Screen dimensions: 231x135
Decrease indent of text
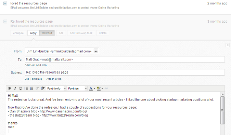(x=37, y=89)
